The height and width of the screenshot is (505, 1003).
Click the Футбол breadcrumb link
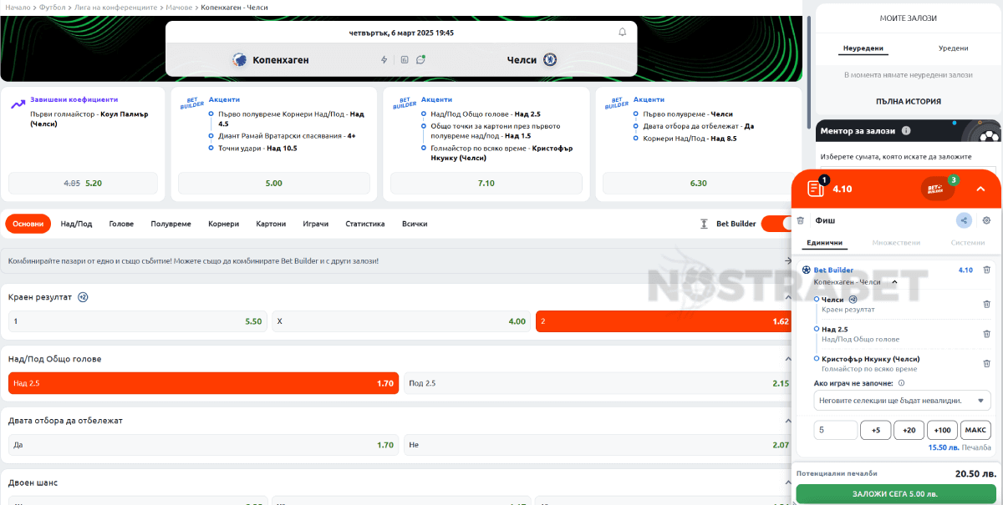tap(52, 7)
